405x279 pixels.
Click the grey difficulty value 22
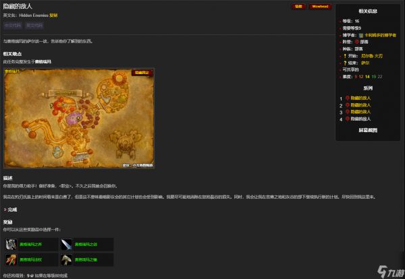coord(380,77)
